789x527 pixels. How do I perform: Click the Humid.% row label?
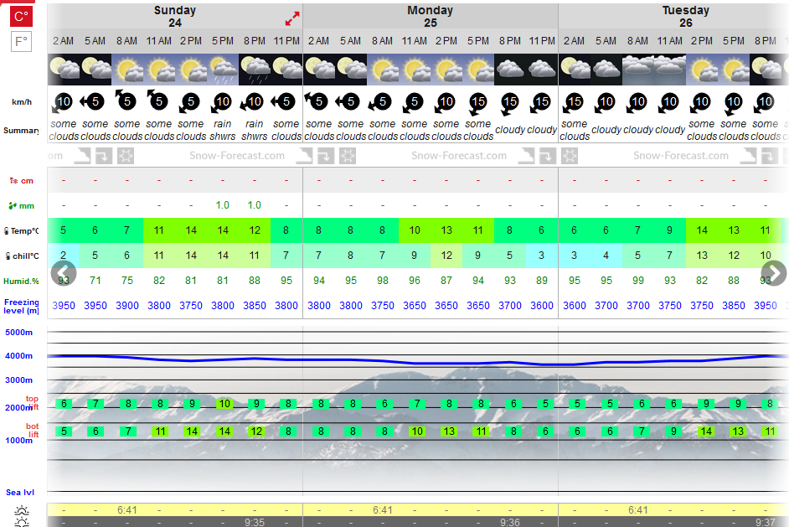point(21,281)
